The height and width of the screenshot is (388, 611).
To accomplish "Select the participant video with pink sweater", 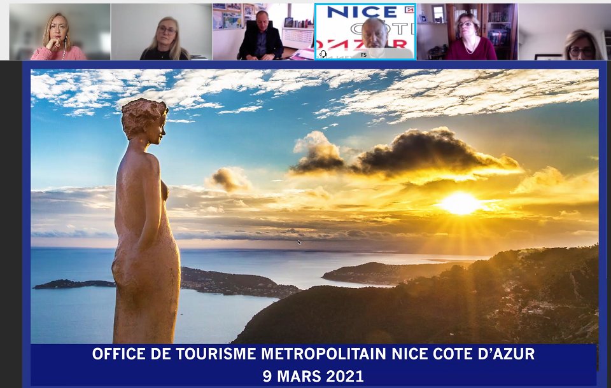I will pos(60,32).
